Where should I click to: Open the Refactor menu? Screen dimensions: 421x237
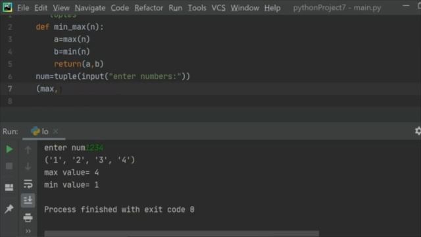[x=149, y=8]
